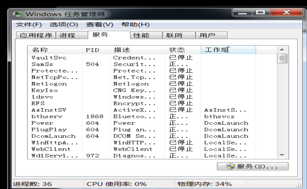Open the 选项(O) menu

[64, 24]
